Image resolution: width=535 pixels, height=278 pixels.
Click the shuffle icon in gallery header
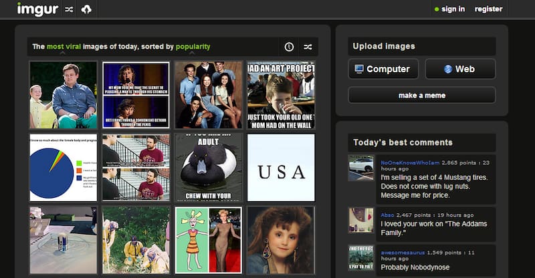308,47
